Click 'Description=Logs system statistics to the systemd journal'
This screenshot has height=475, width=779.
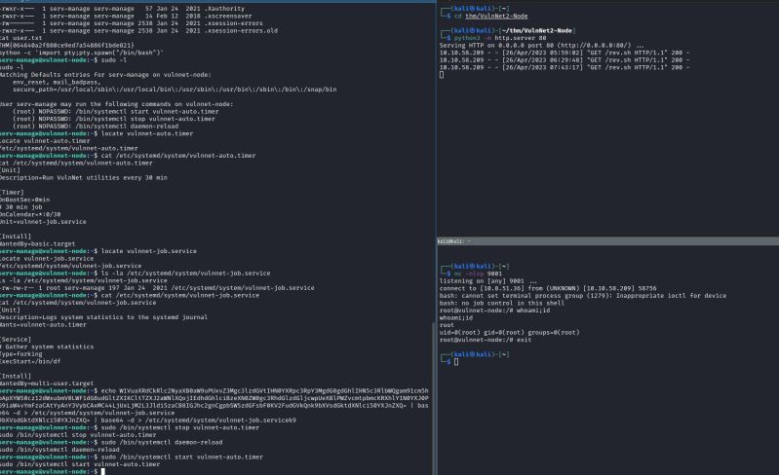103,317
